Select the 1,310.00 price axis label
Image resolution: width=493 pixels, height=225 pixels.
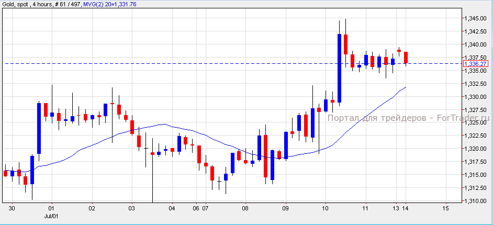click(x=476, y=201)
